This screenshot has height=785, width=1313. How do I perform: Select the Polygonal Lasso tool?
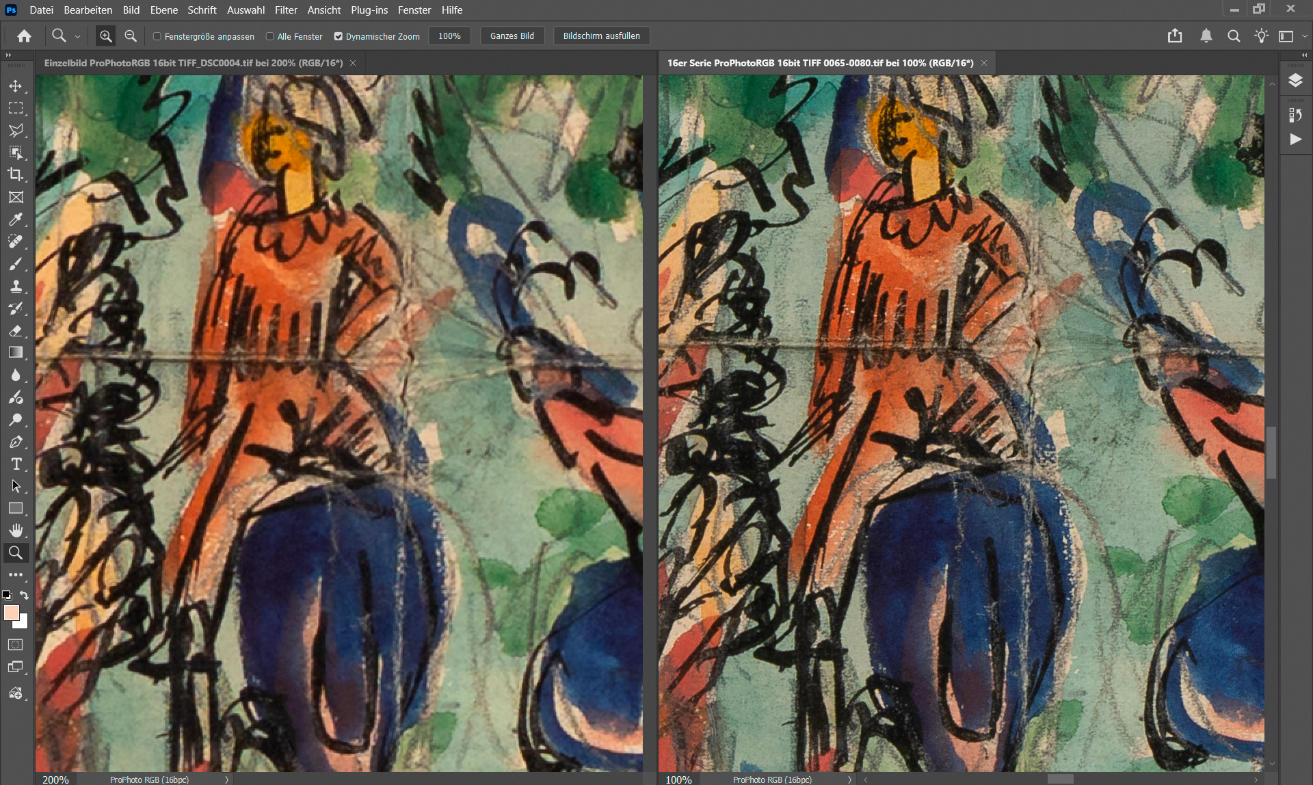coord(16,130)
